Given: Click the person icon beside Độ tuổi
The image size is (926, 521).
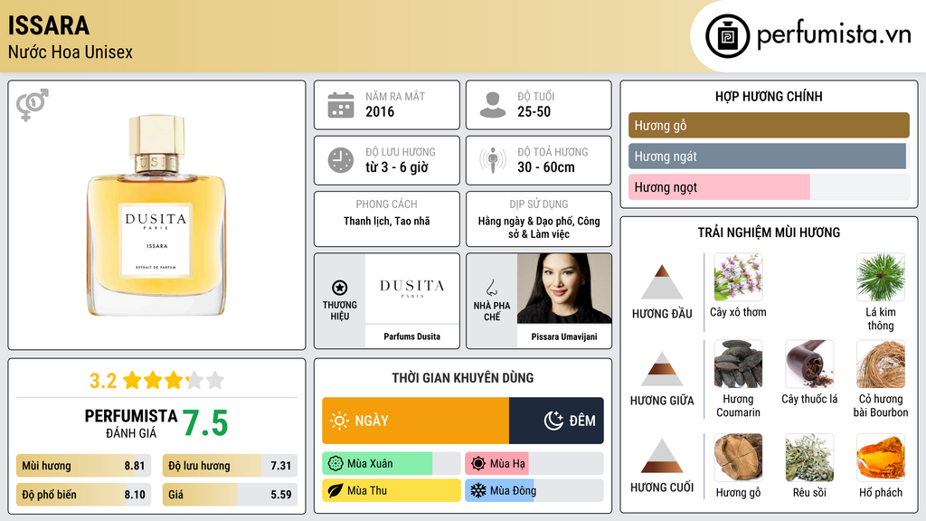Looking at the screenshot, I should click(x=493, y=105).
